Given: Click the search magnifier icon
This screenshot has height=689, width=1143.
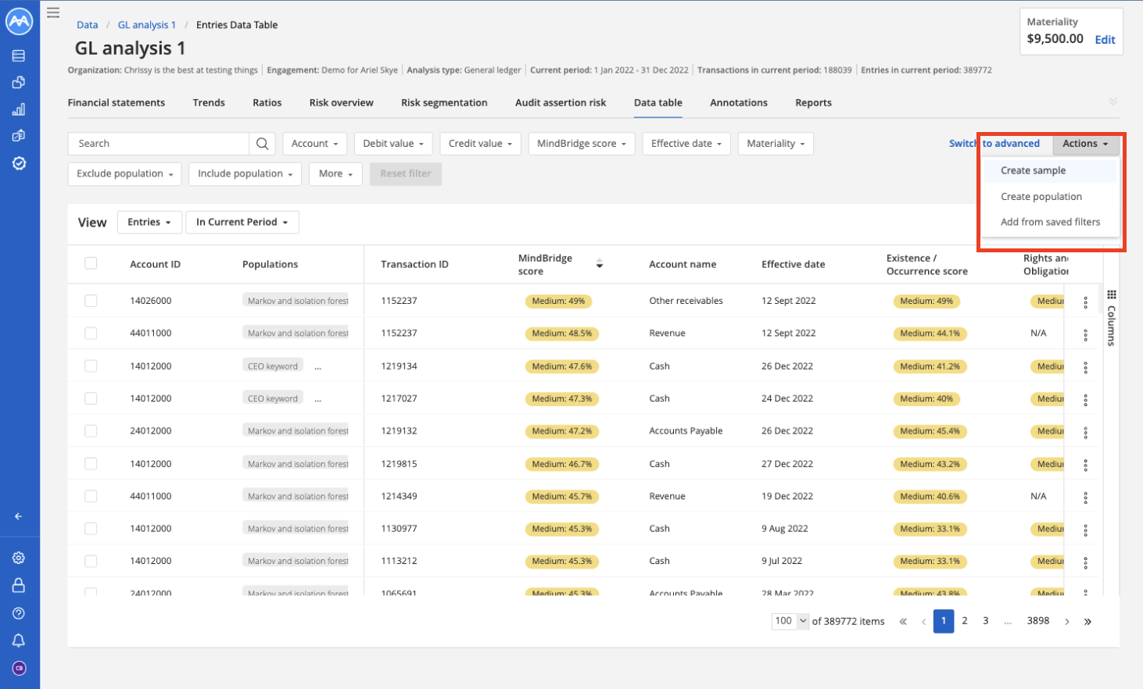Looking at the screenshot, I should click(262, 143).
